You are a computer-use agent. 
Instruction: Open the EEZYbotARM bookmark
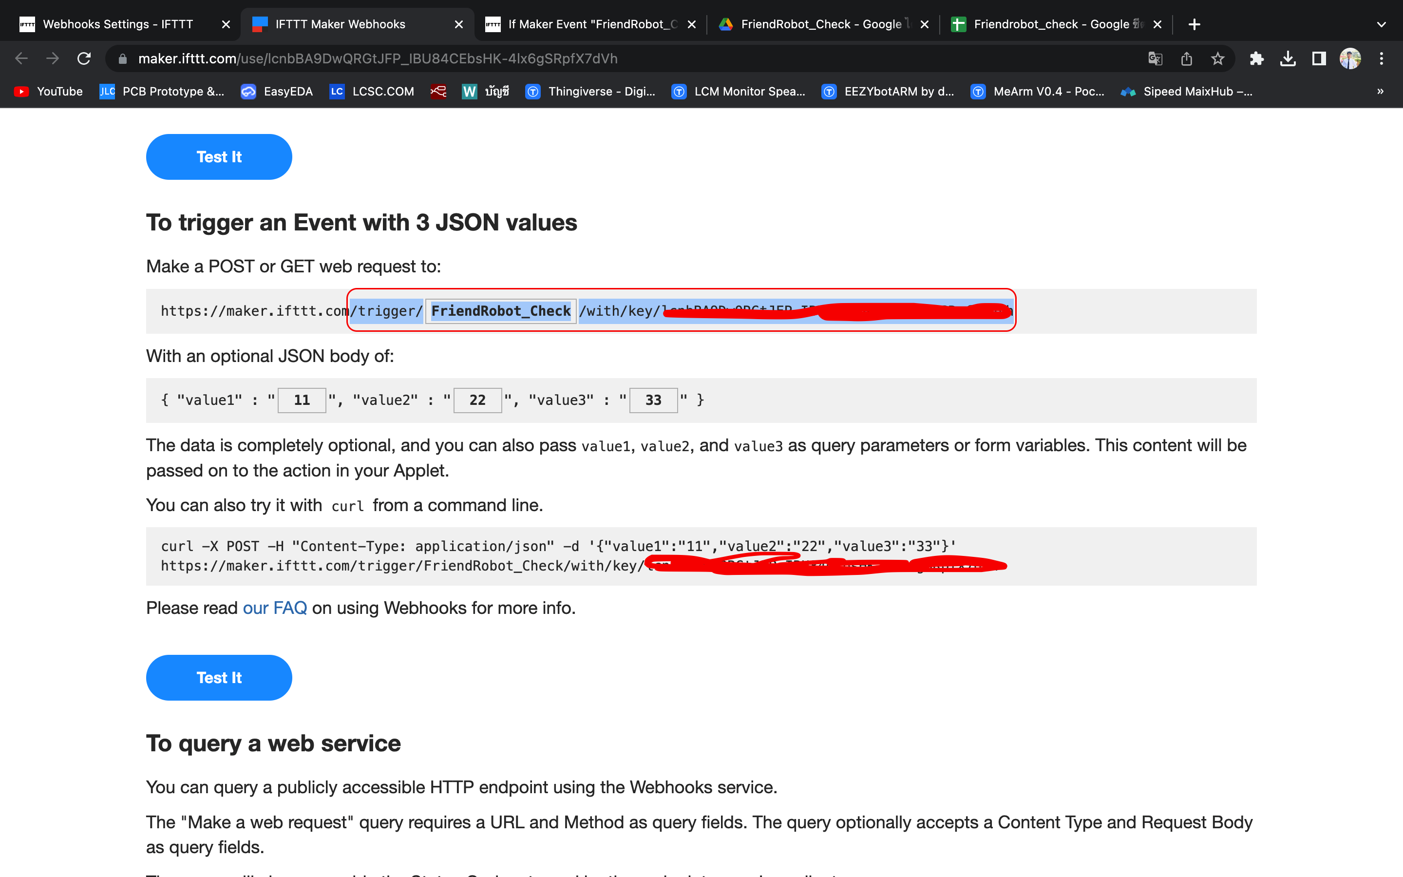pyautogui.click(x=888, y=91)
